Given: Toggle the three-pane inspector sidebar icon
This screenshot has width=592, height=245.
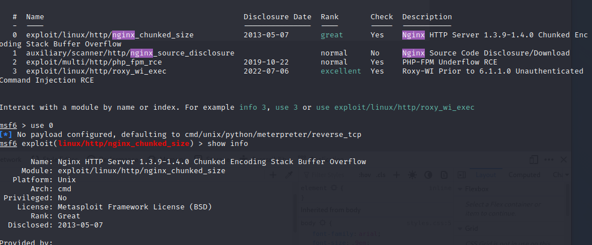Looking at the screenshot, I should (x=461, y=175).
